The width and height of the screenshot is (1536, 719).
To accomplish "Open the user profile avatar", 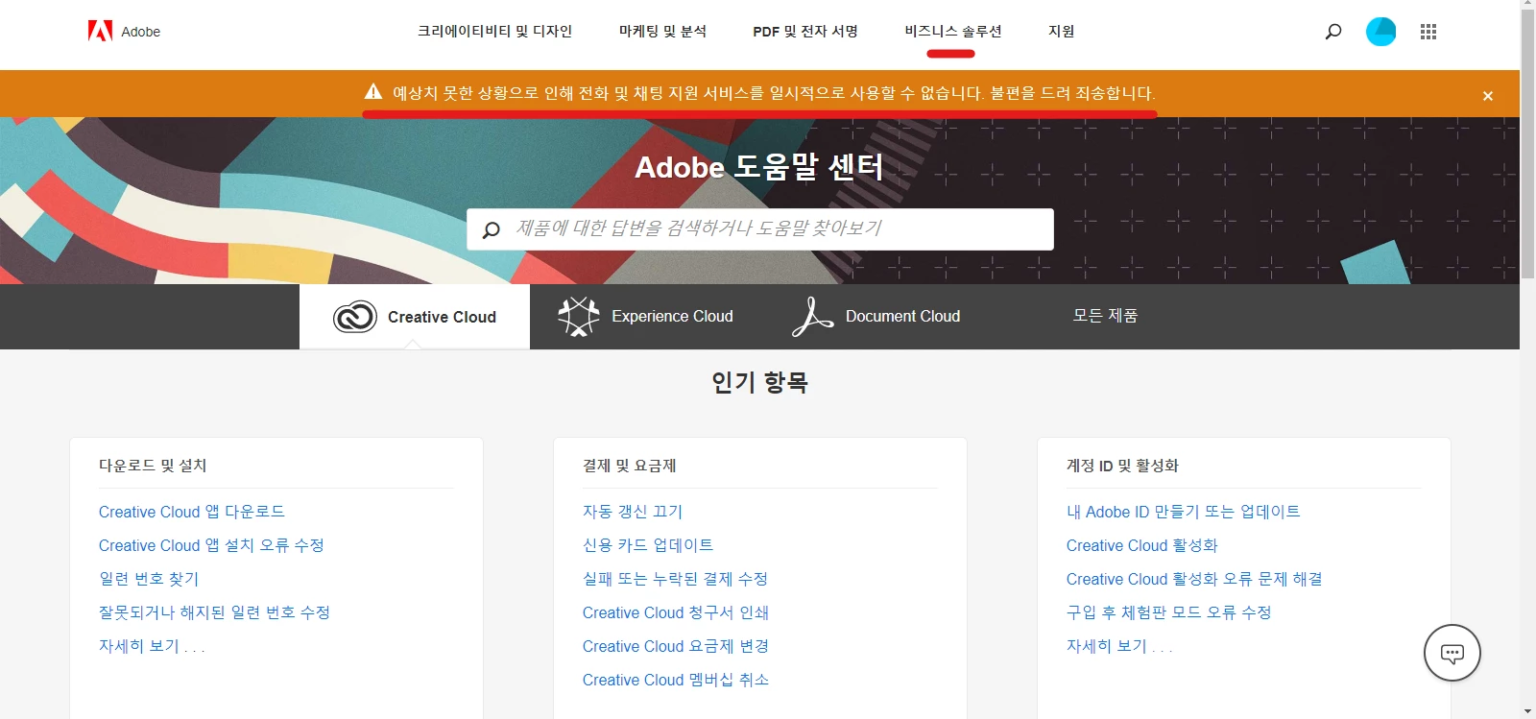I will coord(1380,32).
